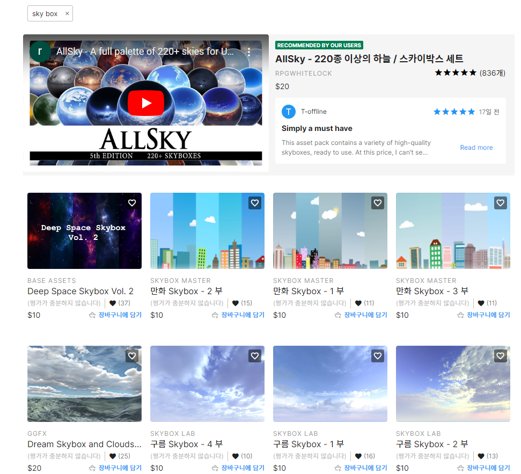This screenshot has height=474, width=521.
Task: Open the BASE ASSETS publisher link
Action: [x=52, y=281]
